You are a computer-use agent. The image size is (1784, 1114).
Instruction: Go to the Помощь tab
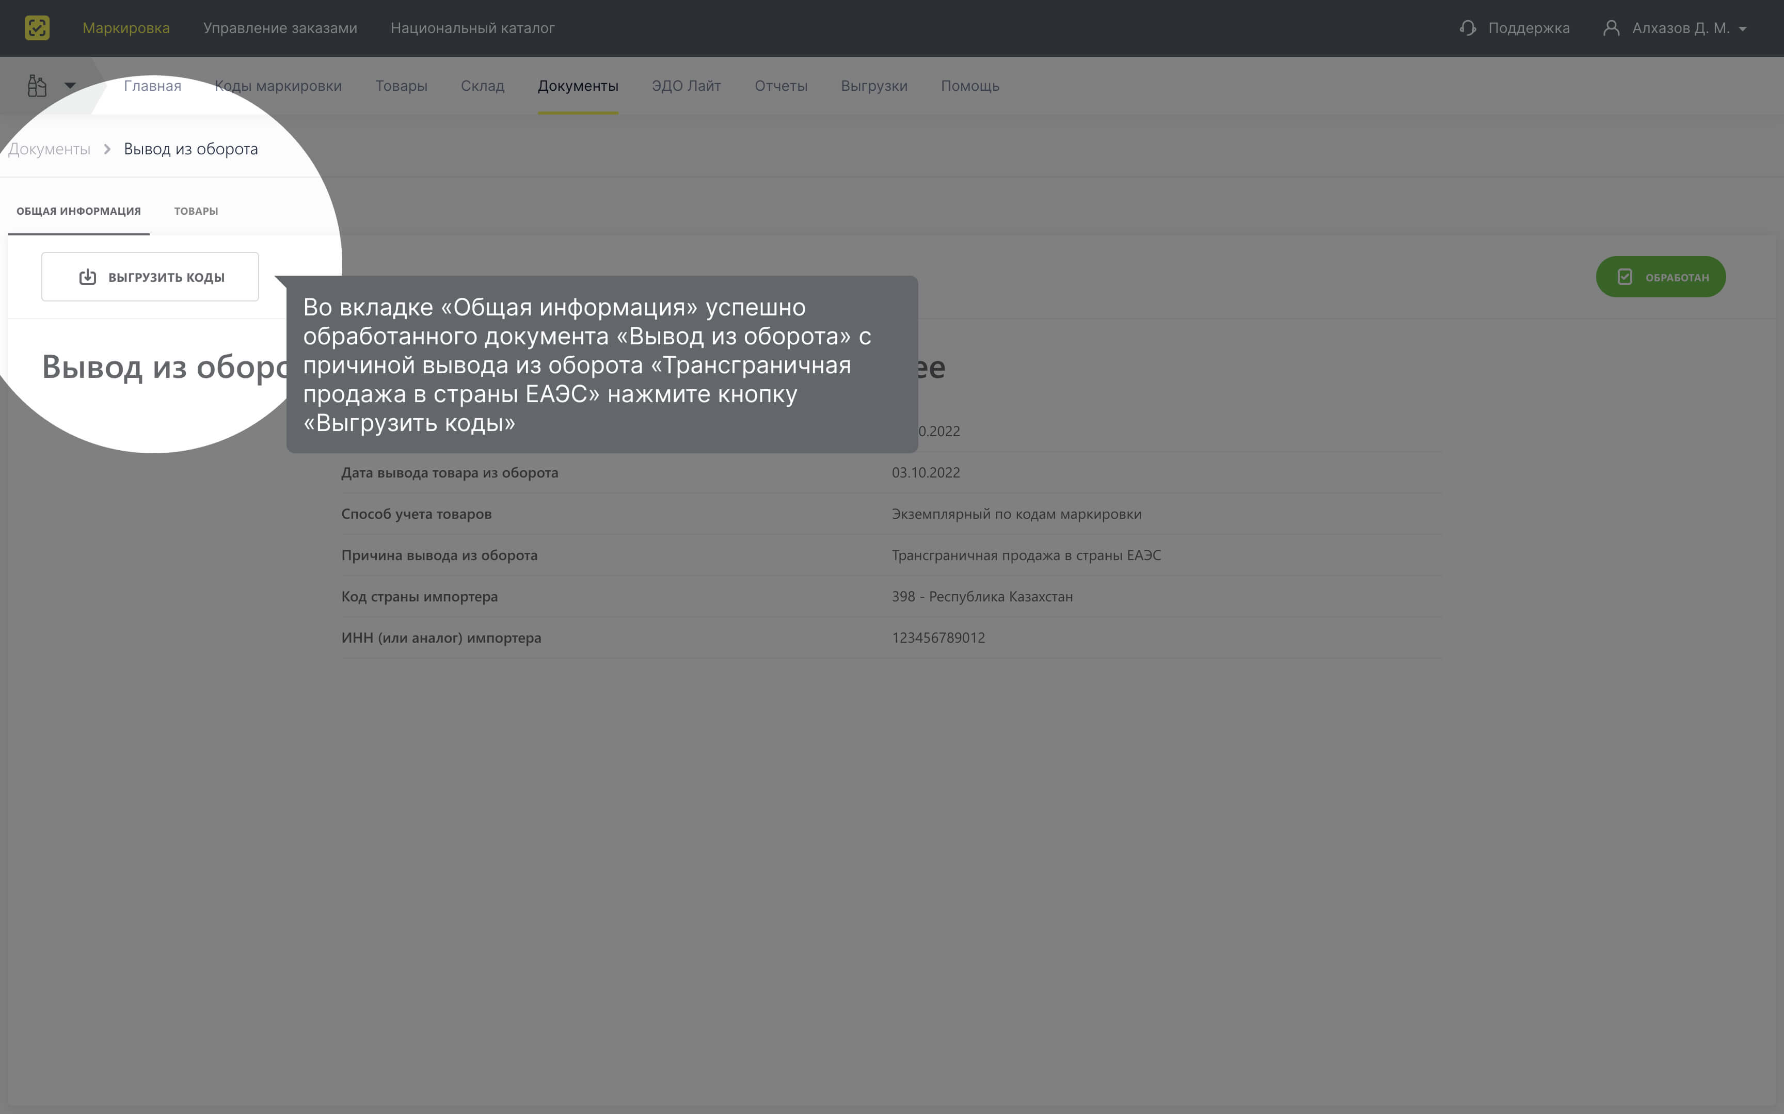[969, 86]
